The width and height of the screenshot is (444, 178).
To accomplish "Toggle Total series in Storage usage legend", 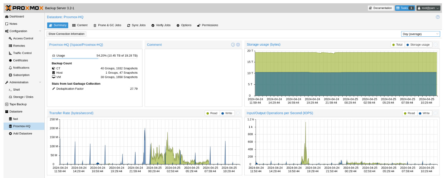I will pos(398,45).
